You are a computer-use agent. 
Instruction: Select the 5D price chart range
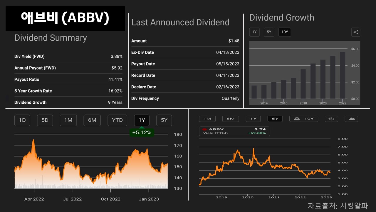(45, 120)
